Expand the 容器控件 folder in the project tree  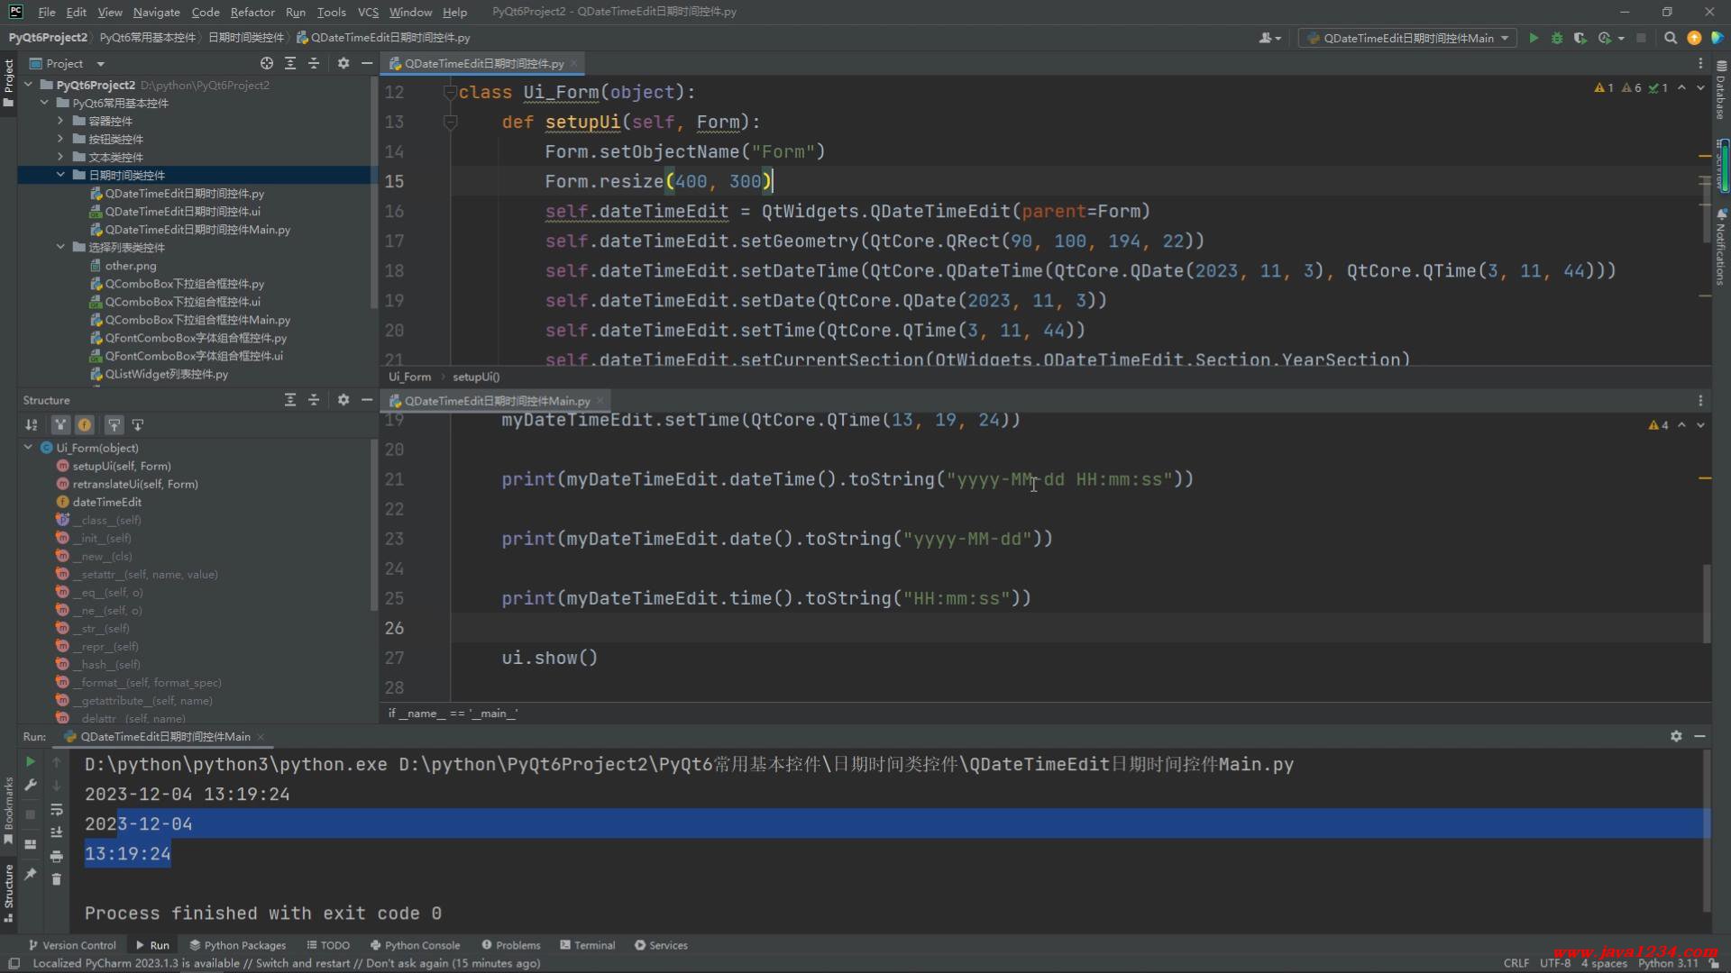60,121
